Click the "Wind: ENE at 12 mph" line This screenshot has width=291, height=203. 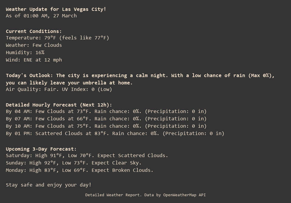[34, 60]
